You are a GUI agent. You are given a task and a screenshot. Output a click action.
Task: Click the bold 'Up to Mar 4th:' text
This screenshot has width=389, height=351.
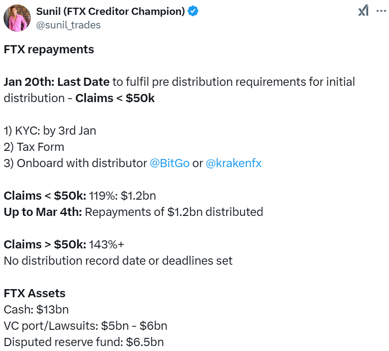coord(42,212)
